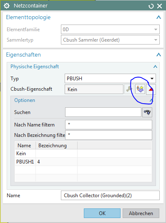Image resolution: width=166 pixels, height=223 pixels.
Task: Click into the Suchen search field
Action: click(103, 112)
